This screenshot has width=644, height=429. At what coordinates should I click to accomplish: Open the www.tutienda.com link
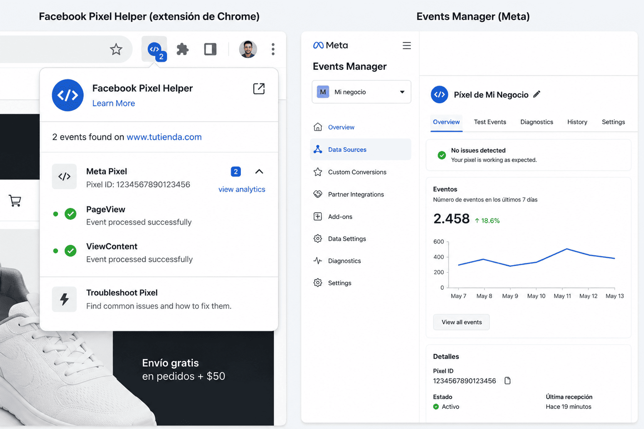(x=164, y=137)
